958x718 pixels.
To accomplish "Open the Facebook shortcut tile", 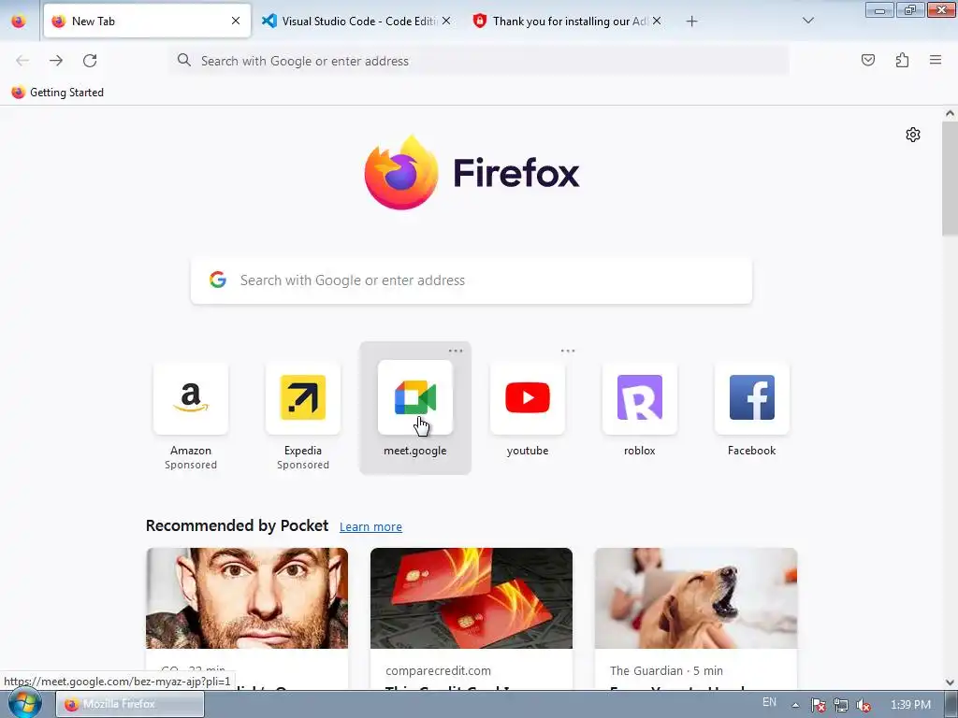I will pos(752,409).
